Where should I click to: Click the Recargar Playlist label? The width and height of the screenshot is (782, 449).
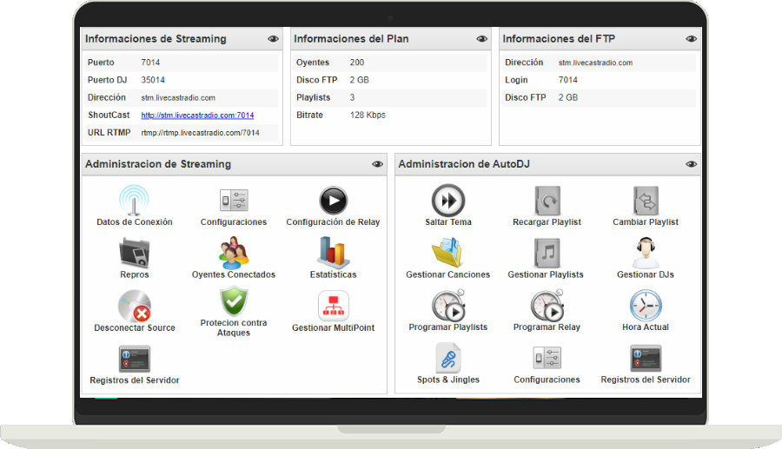tap(547, 222)
